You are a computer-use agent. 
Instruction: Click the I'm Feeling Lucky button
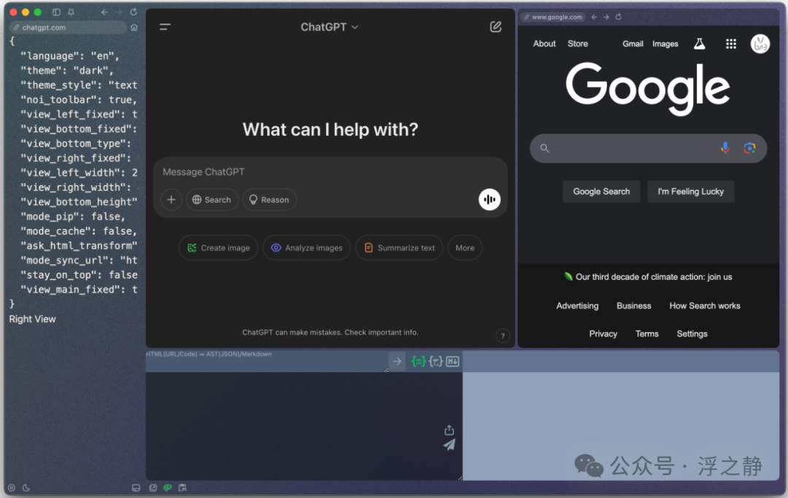pos(690,191)
